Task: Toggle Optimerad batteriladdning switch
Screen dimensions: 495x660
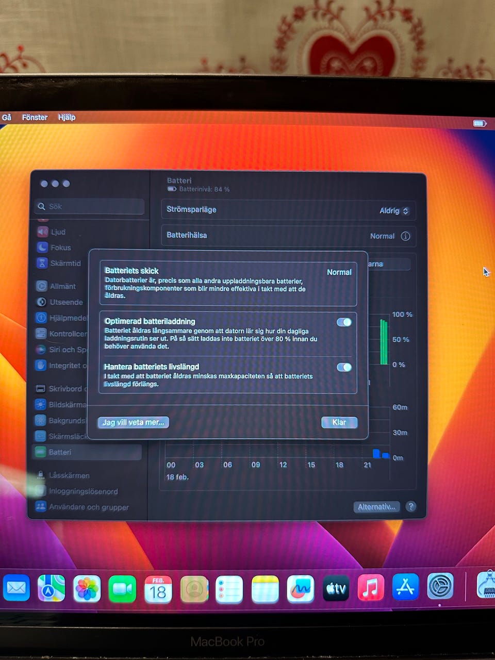Action: click(344, 322)
